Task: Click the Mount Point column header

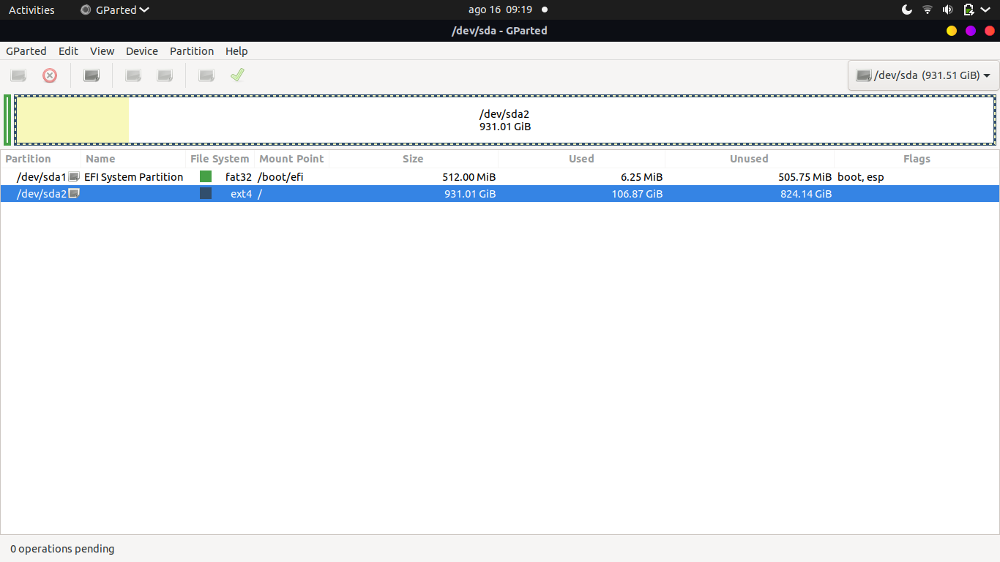Action: [x=292, y=159]
